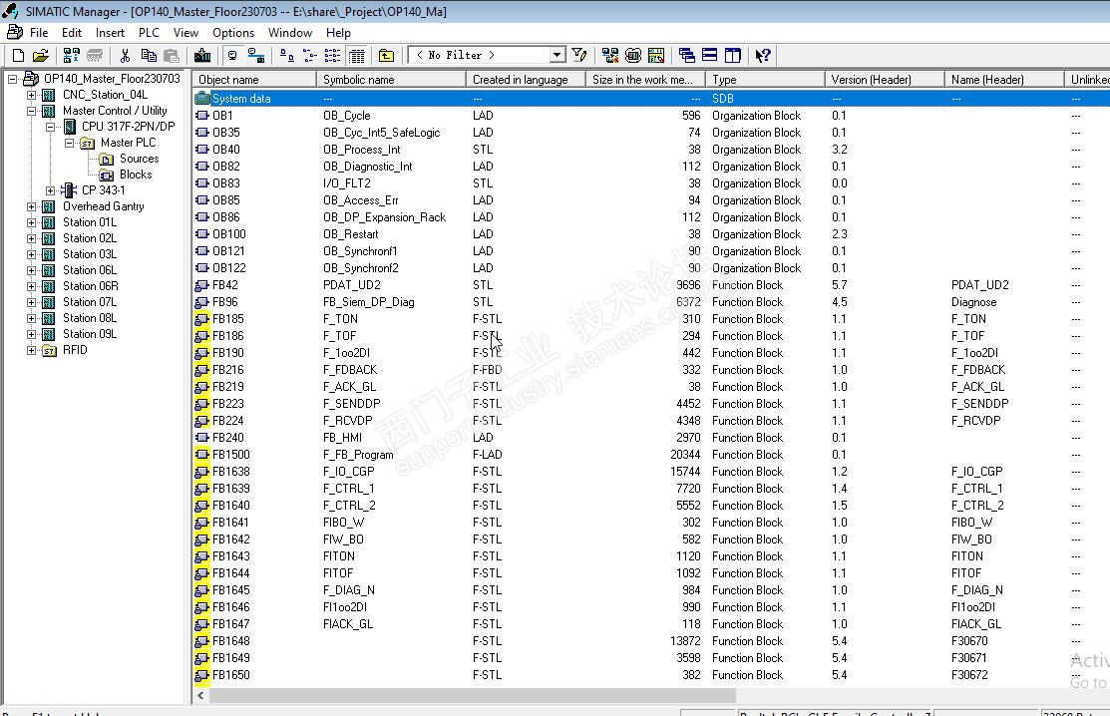This screenshot has height=716, width=1110.
Task: Select the System data row
Action: (x=650, y=99)
